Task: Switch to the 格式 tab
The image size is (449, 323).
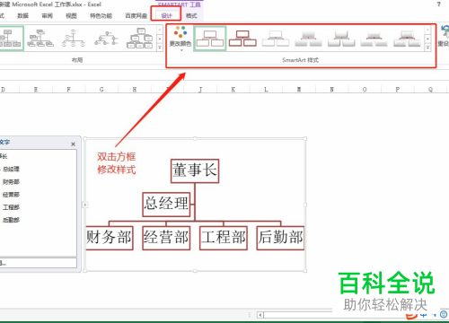Action: pos(191,15)
